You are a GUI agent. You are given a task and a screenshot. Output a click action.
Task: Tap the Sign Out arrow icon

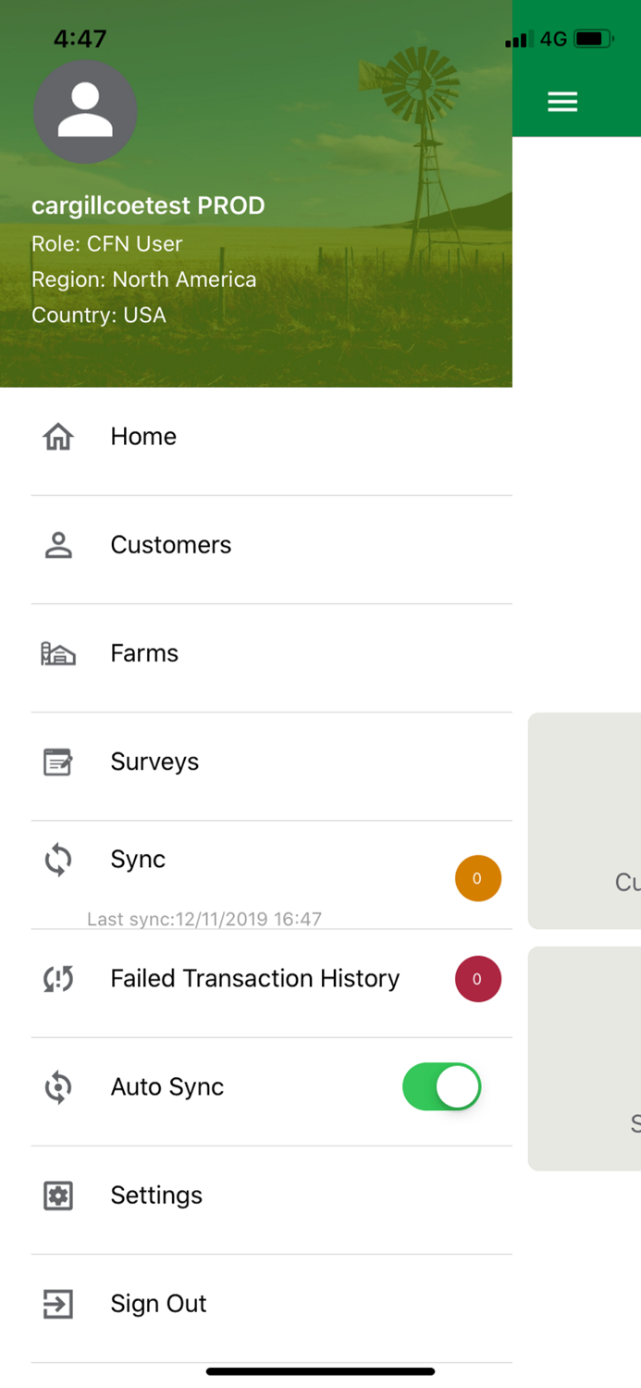coord(58,1304)
